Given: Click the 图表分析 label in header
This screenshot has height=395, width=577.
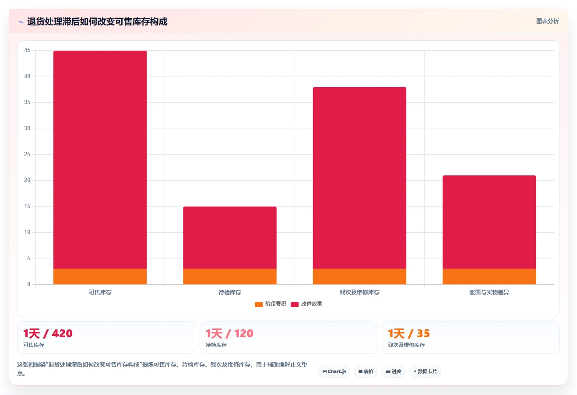Looking at the screenshot, I should 547,21.
